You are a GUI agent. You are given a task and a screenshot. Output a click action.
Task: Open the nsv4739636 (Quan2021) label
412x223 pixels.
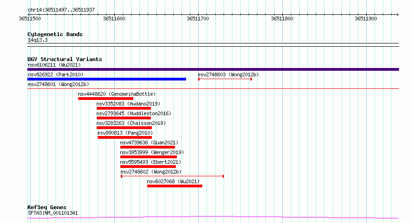point(149,142)
